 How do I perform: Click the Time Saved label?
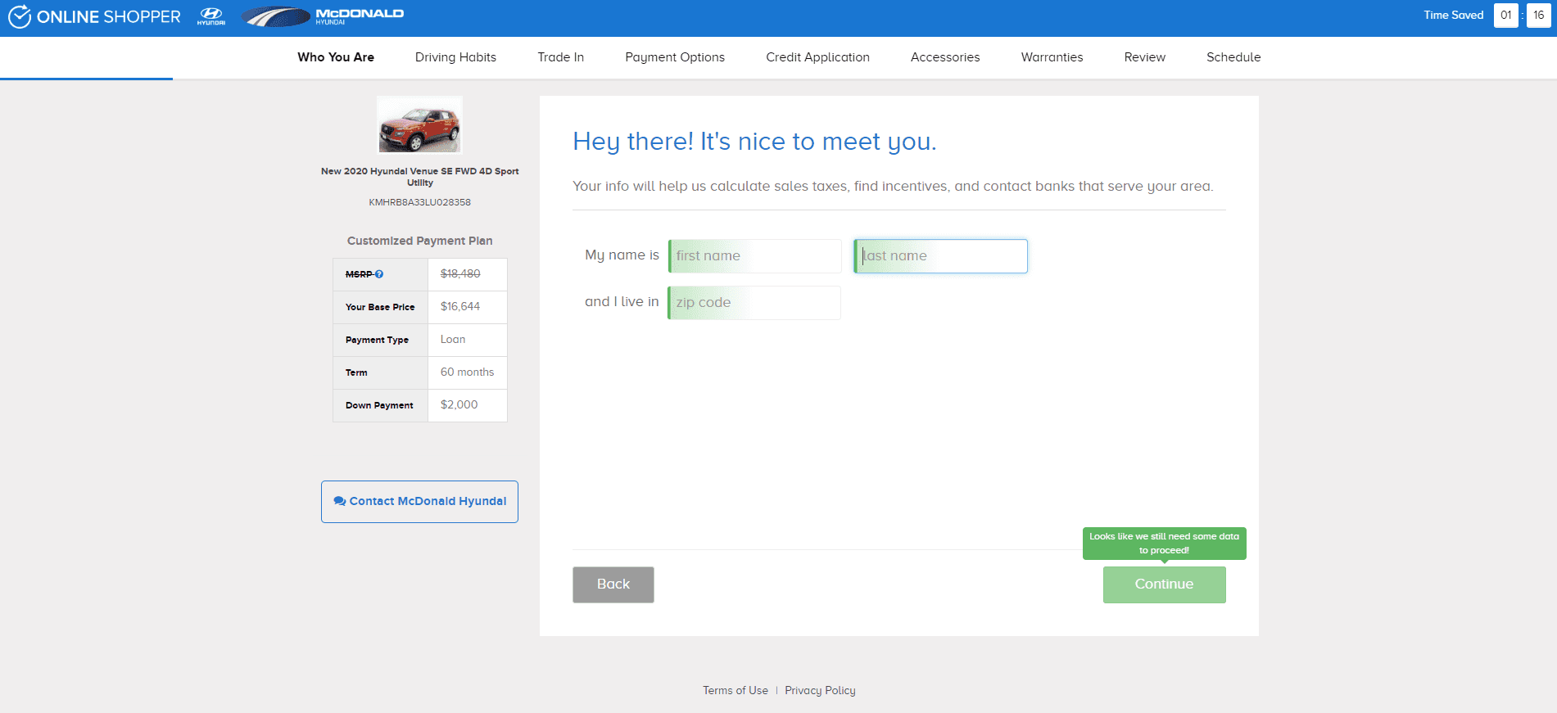(x=1453, y=16)
